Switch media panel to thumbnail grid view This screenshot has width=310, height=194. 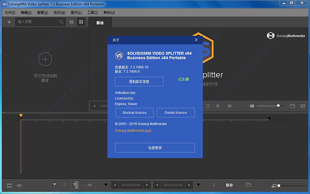pos(81,22)
